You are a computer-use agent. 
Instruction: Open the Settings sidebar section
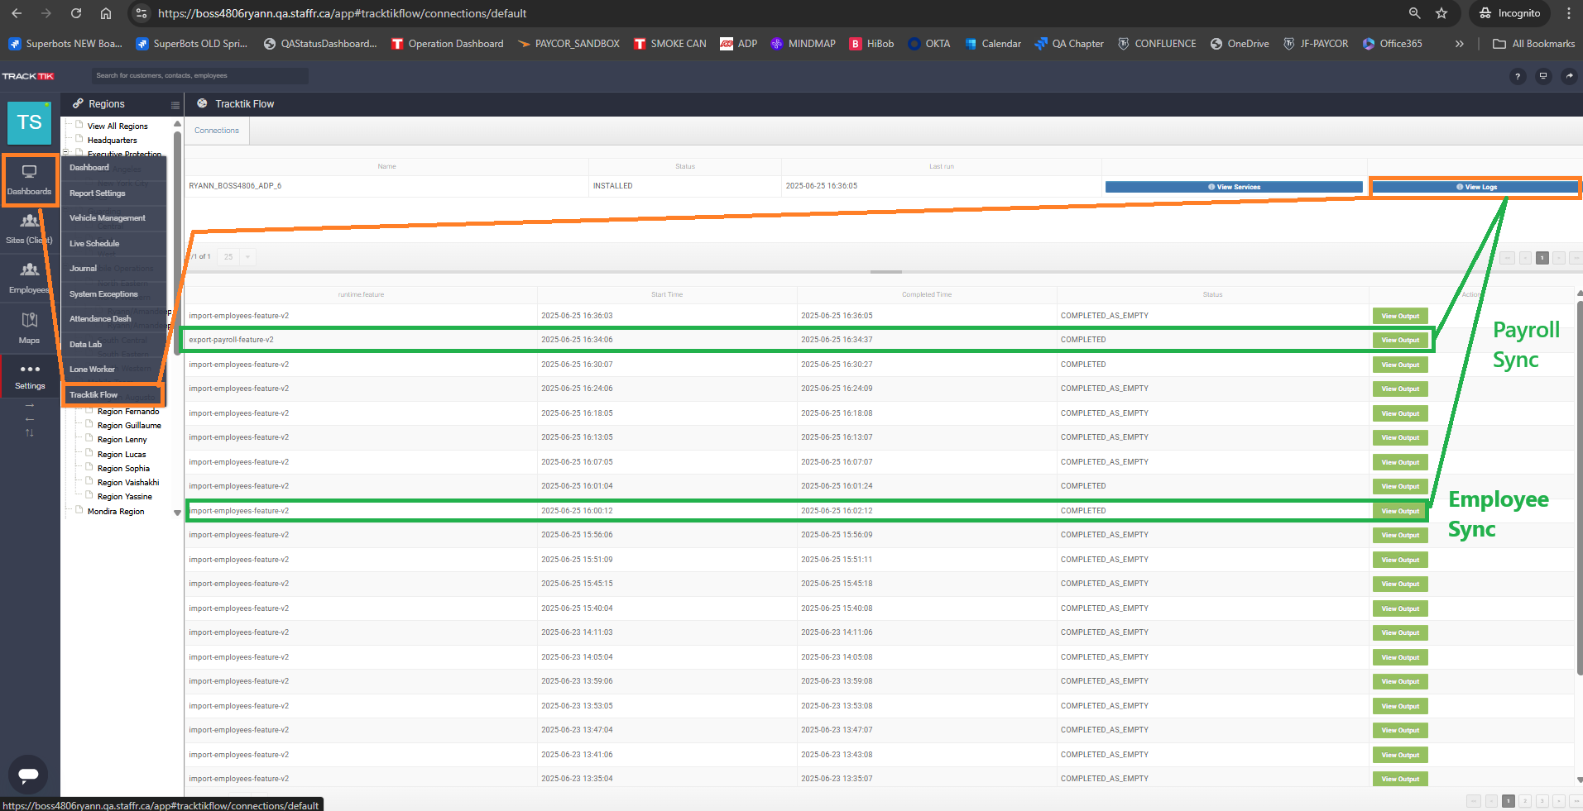tap(30, 376)
